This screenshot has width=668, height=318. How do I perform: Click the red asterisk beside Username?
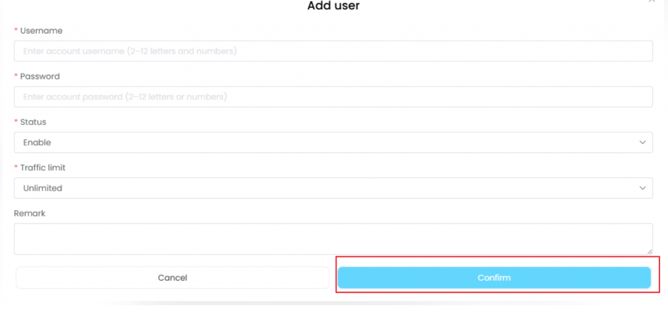pyautogui.click(x=16, y=31)
